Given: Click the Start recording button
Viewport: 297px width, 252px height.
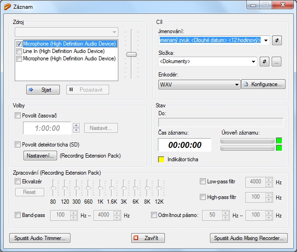Looking at the screenshot, I should pyautogui.click(x=43, y=90).
